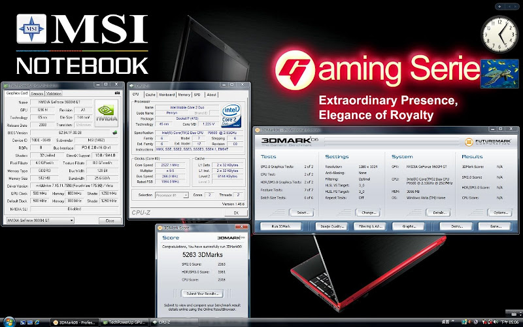
Task: Click the BIOS Version field in GPU-Z
Action: point(71,133)
